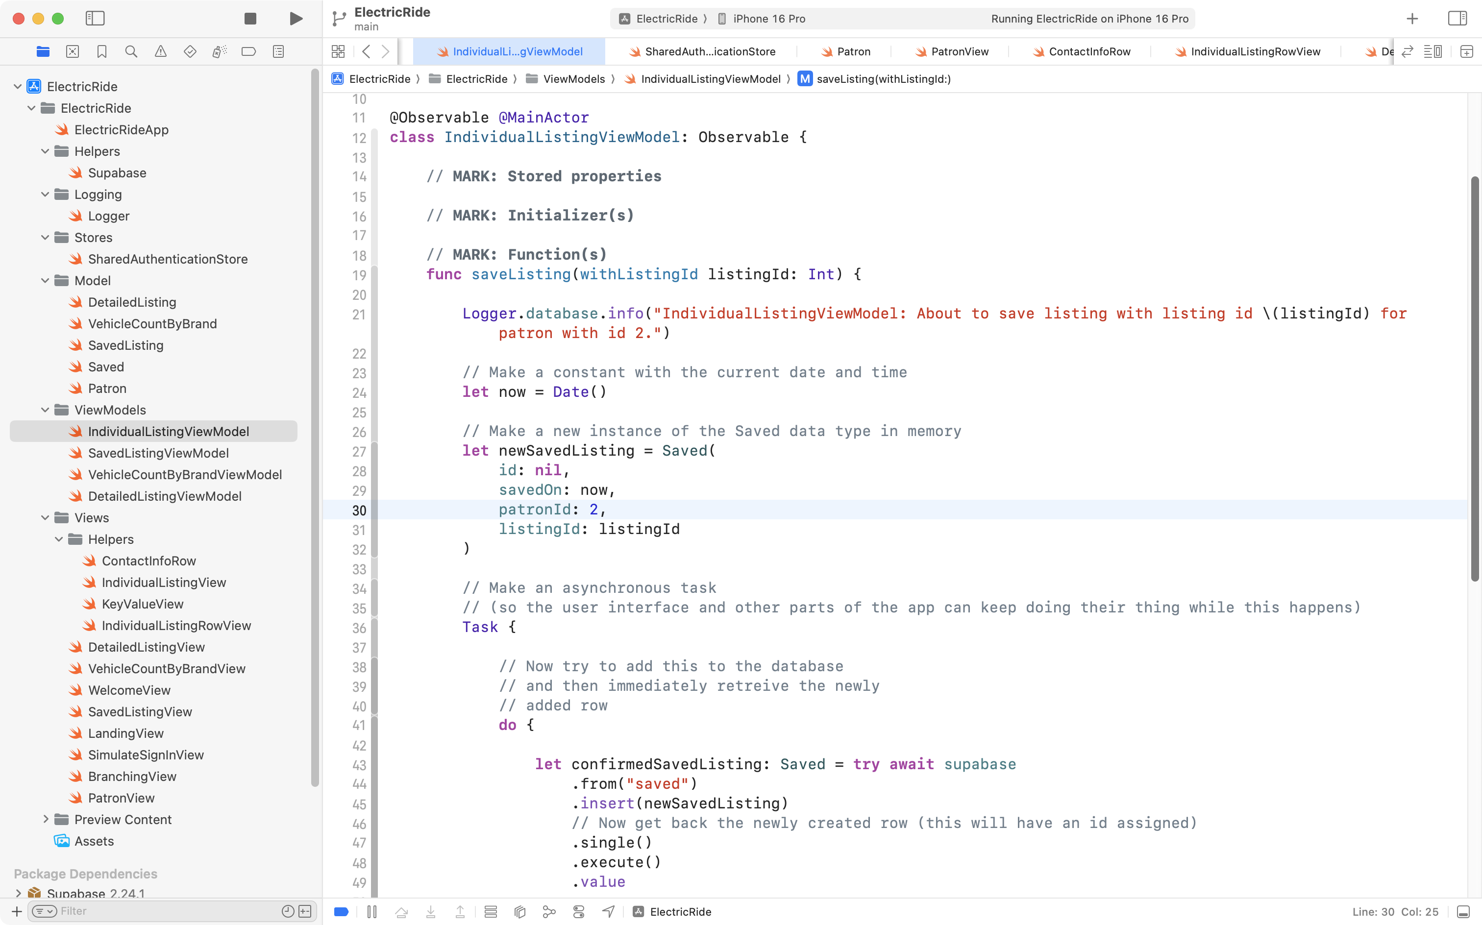The height and width of the screenshot is (925, 1482).
Task: Collapse the Stores folder
Action: 45,237
